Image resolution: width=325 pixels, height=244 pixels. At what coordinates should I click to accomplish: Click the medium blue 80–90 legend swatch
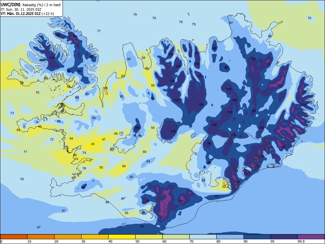tap(230, 237)
